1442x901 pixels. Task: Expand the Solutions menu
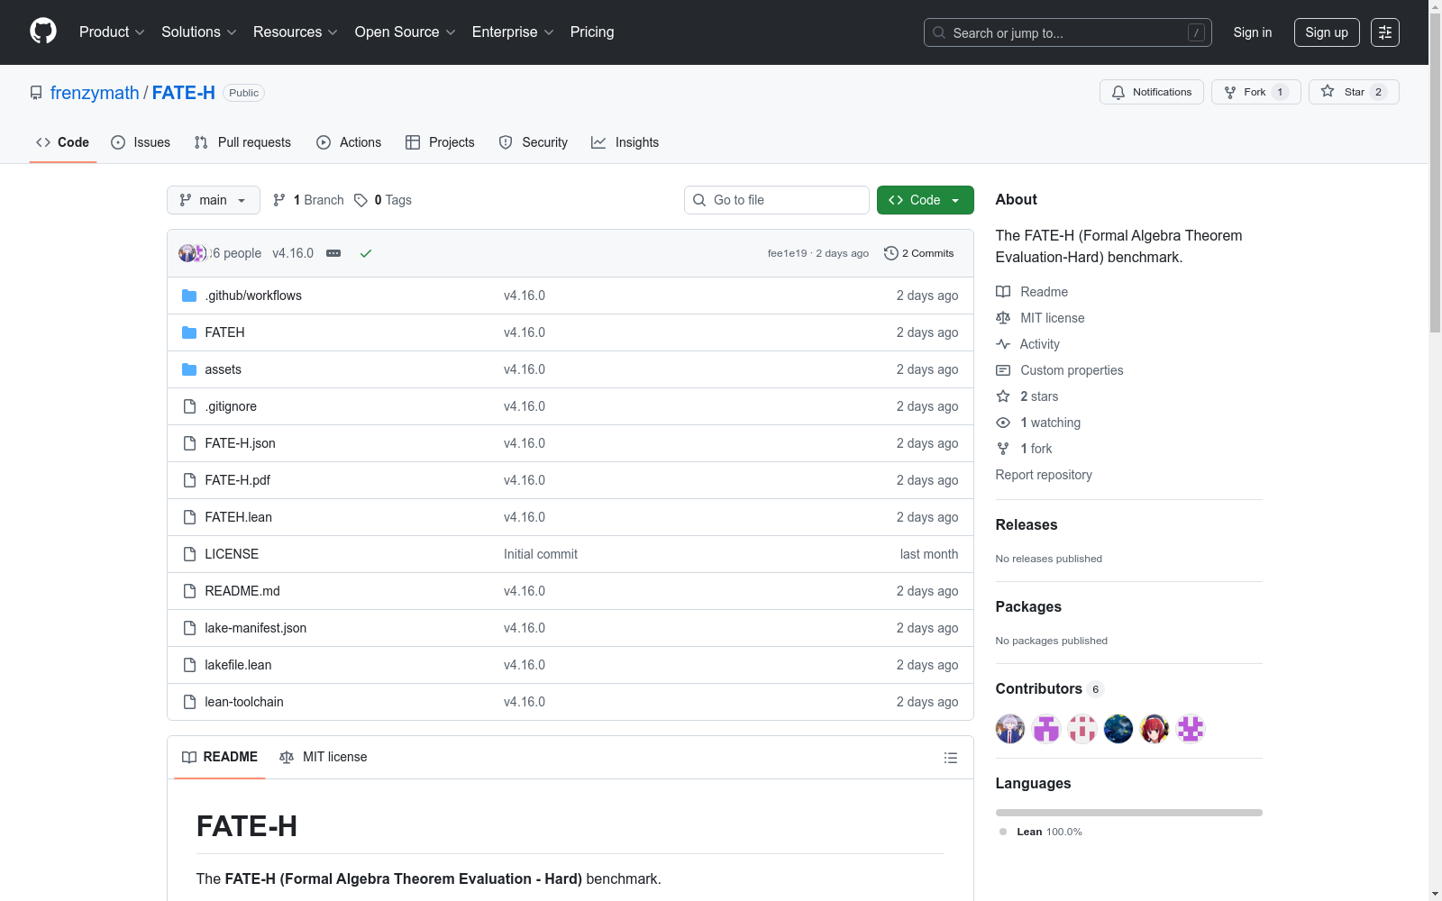click(x=198, y=32)
